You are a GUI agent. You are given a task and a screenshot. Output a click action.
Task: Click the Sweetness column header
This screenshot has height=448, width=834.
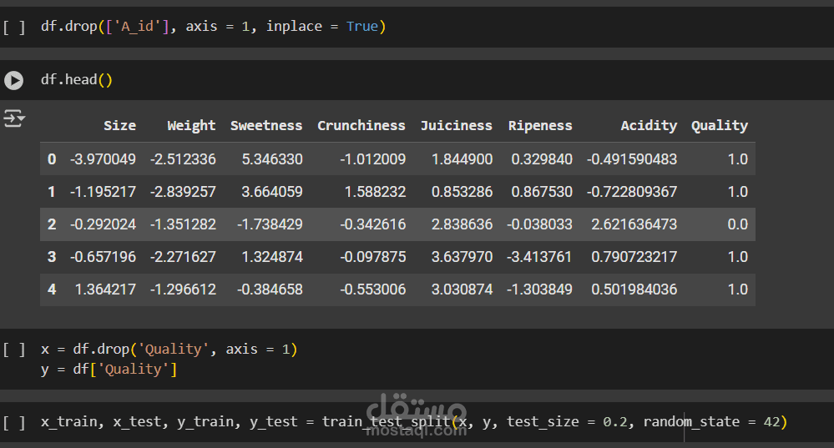[266, 125]
